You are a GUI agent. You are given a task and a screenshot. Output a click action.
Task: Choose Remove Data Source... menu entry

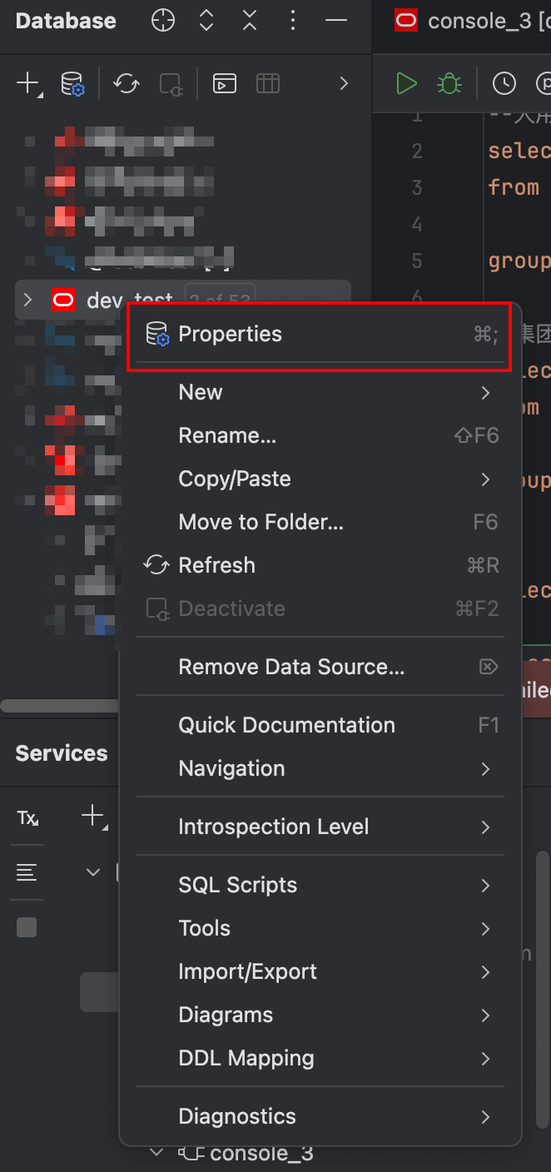tap(291, 667)
